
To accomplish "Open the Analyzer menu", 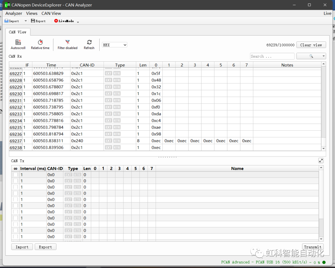I will (14, 13).
